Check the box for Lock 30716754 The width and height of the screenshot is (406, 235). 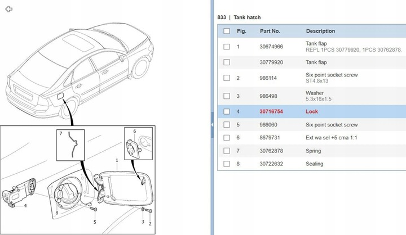(227, 111)
